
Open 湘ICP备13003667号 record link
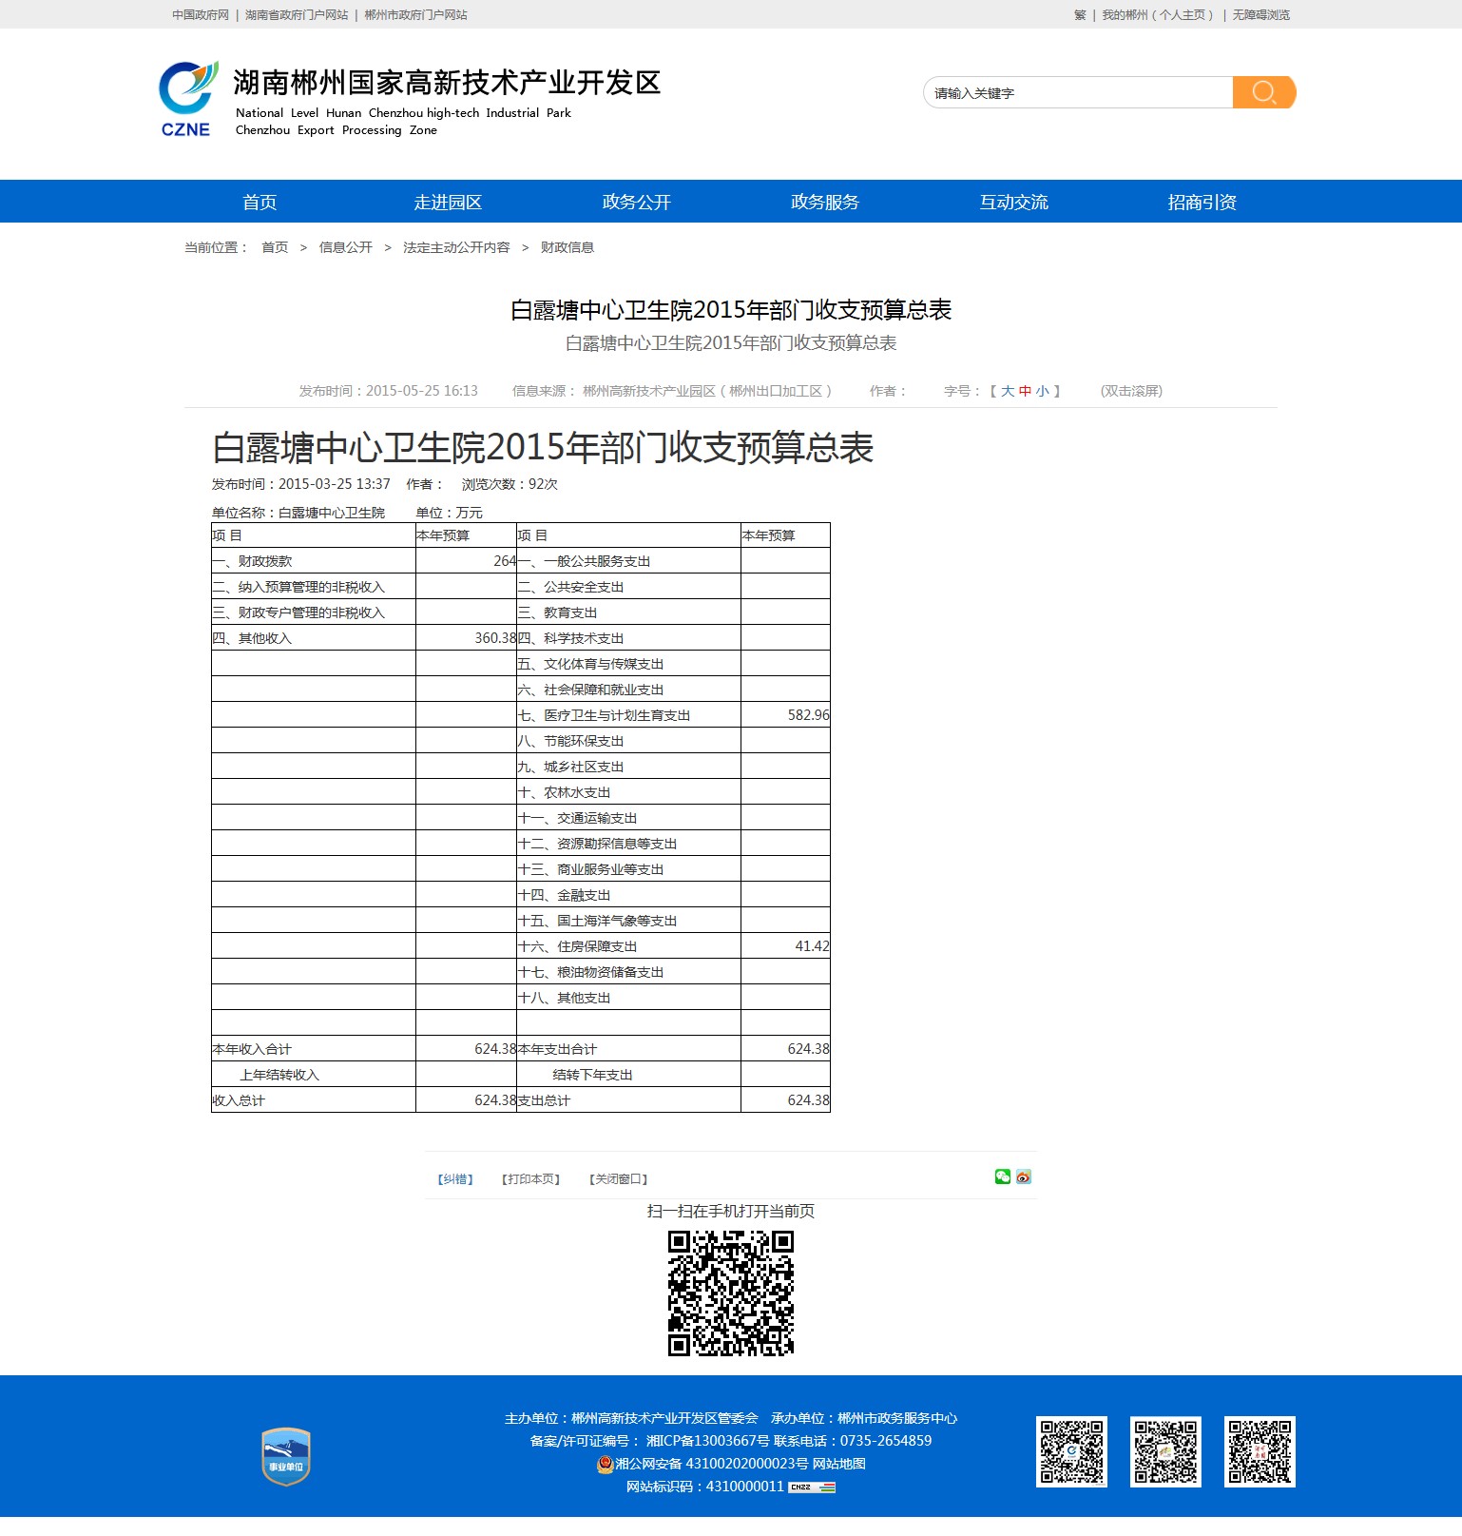pyautogui.click(x=708, y=1441)
